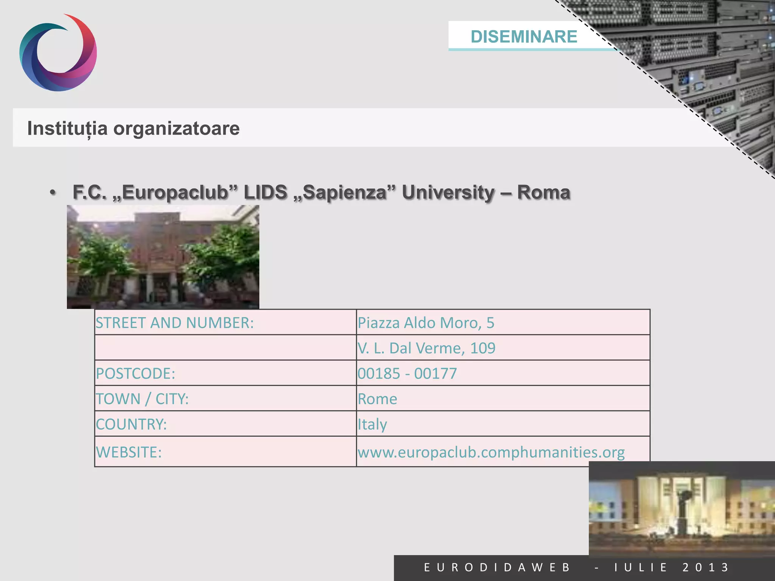Click the "COUNTRY:" label cell
The image size is (775, 581).
pyautogui.click(x=226, y=424)
